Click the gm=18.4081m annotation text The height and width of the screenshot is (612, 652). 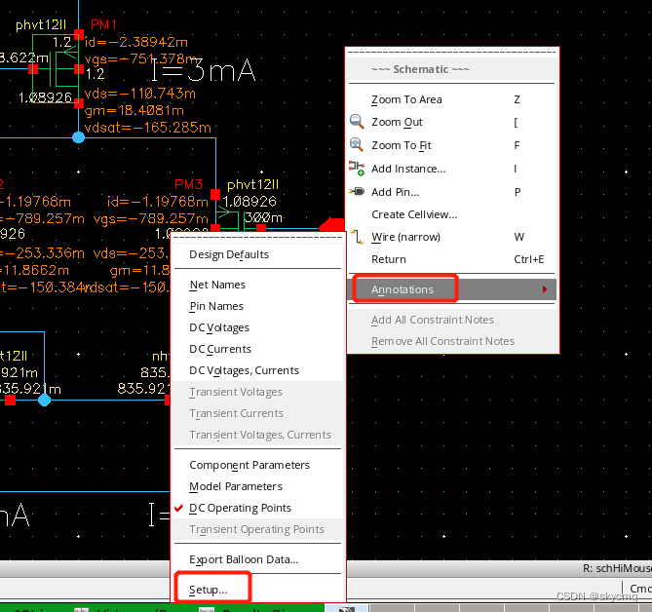coord(134,110)
